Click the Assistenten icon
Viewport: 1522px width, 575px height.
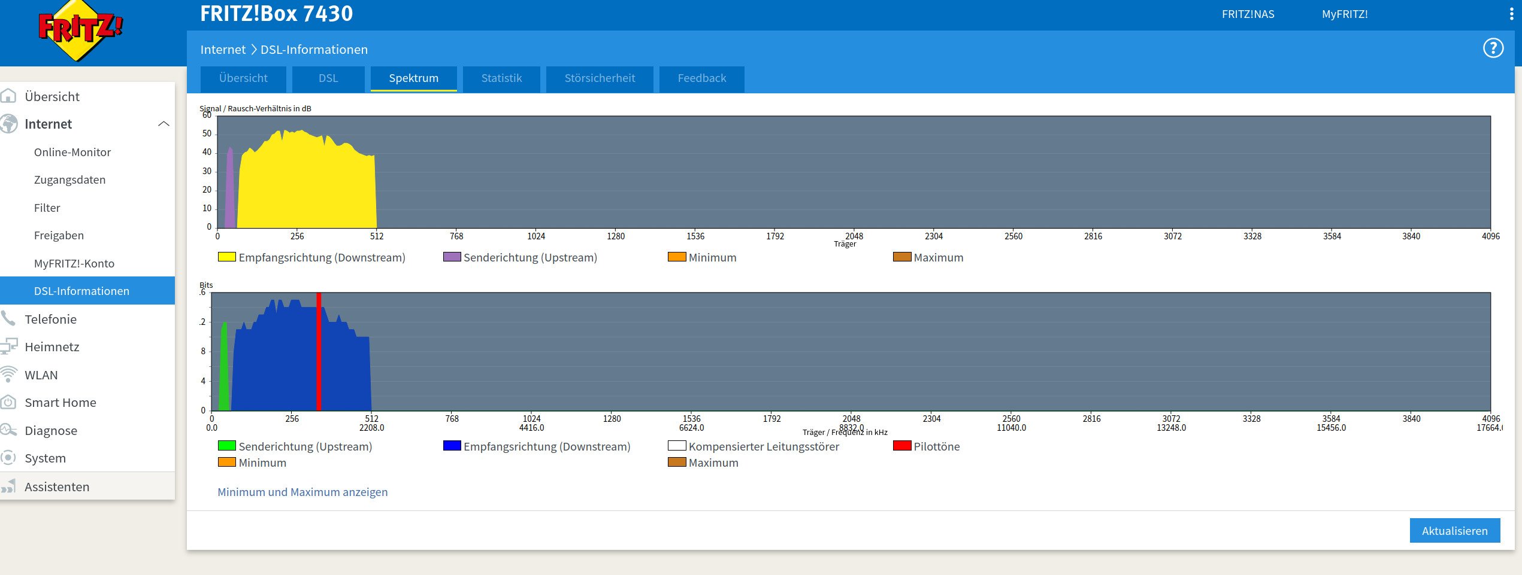tap(8, 486)
